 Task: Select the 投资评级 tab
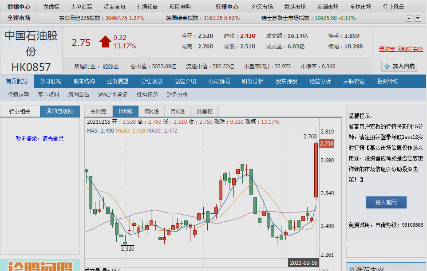click(388, 81)
